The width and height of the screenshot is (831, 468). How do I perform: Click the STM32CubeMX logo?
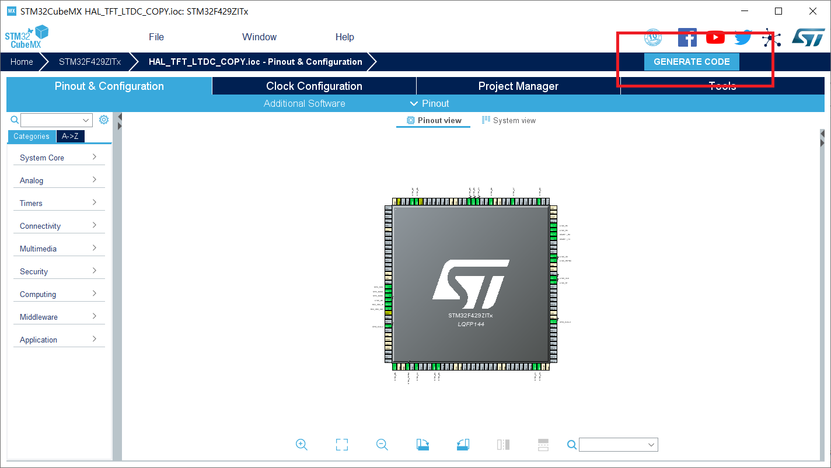click(x=27, y=37)
